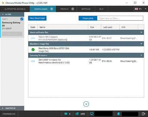This screenshot has height=117, width=148.
Task: Click the 'Type here to filter' input field
Action: pyautogui.click(x=120, y=18)
